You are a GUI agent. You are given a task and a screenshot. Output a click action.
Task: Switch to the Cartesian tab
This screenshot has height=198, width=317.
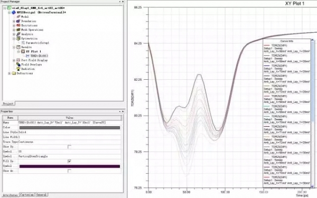27,194
